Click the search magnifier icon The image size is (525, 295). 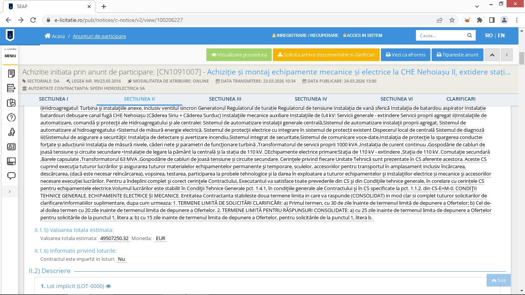[x=469, y=35]
